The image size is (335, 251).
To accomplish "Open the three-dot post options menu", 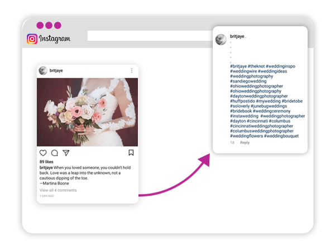I will (x=132, y=70).
